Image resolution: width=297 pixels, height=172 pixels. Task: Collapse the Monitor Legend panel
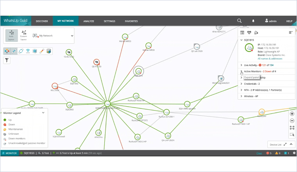(x=43, y=113)
